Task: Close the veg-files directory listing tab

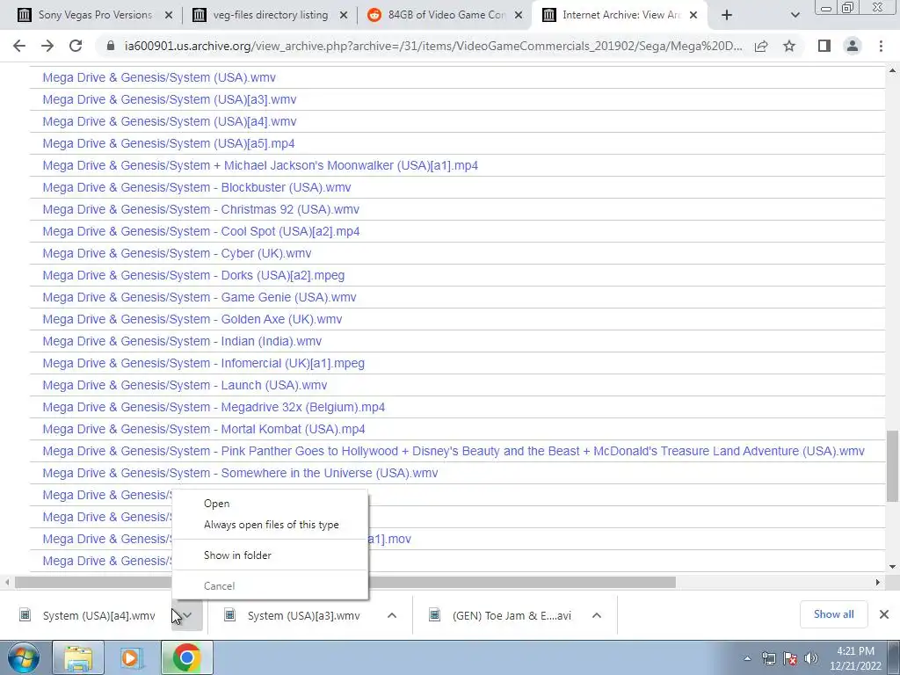Action: click(344, 15)
